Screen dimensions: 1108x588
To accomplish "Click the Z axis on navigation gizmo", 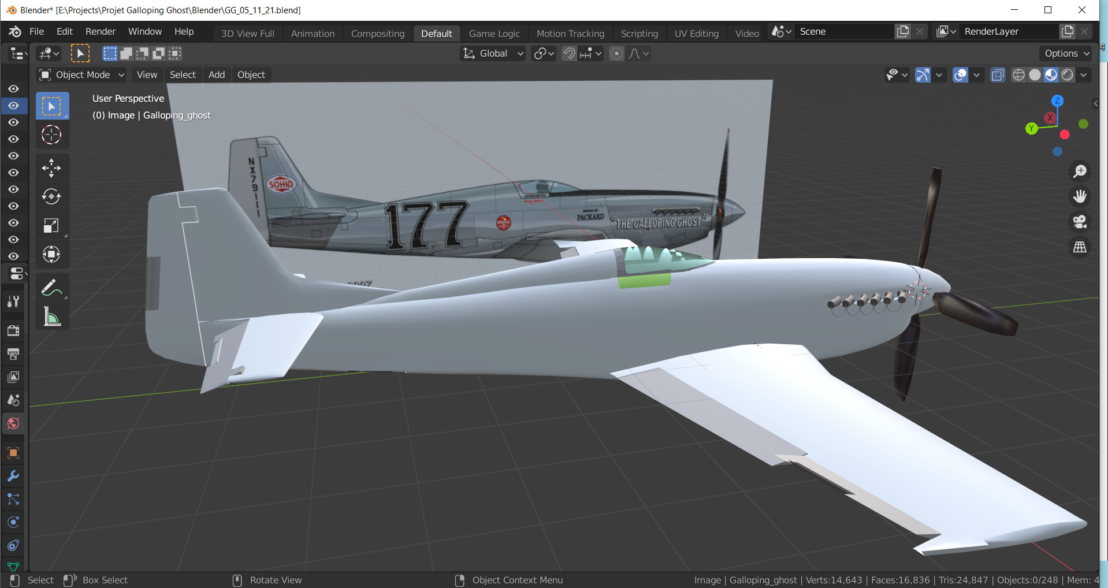I will [x=1057, y=101].
